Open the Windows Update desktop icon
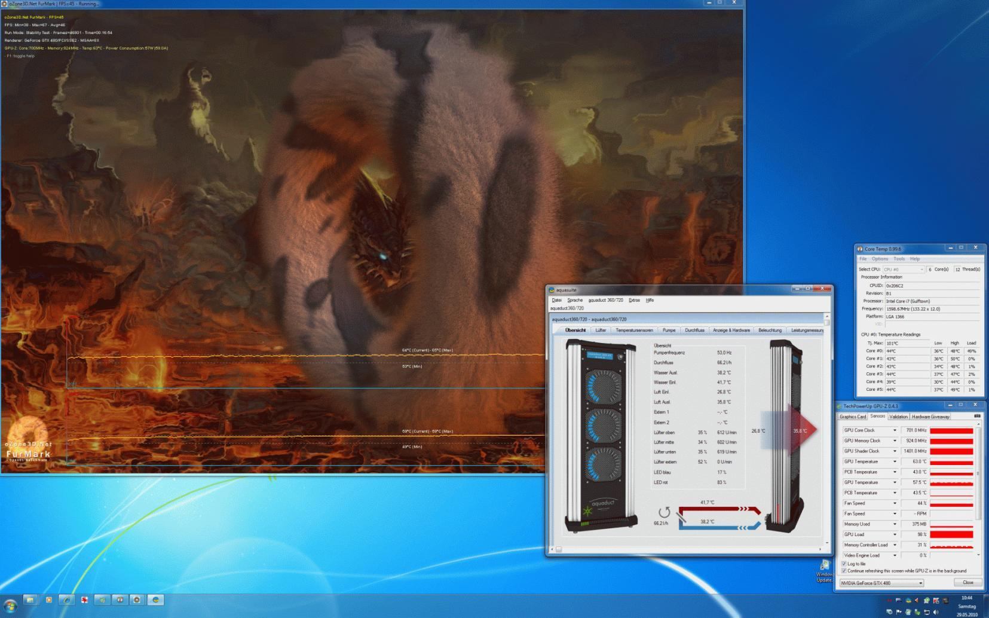The width and height of the screenshot is (989, 618). pyautogui.click(x=825, y=571)
